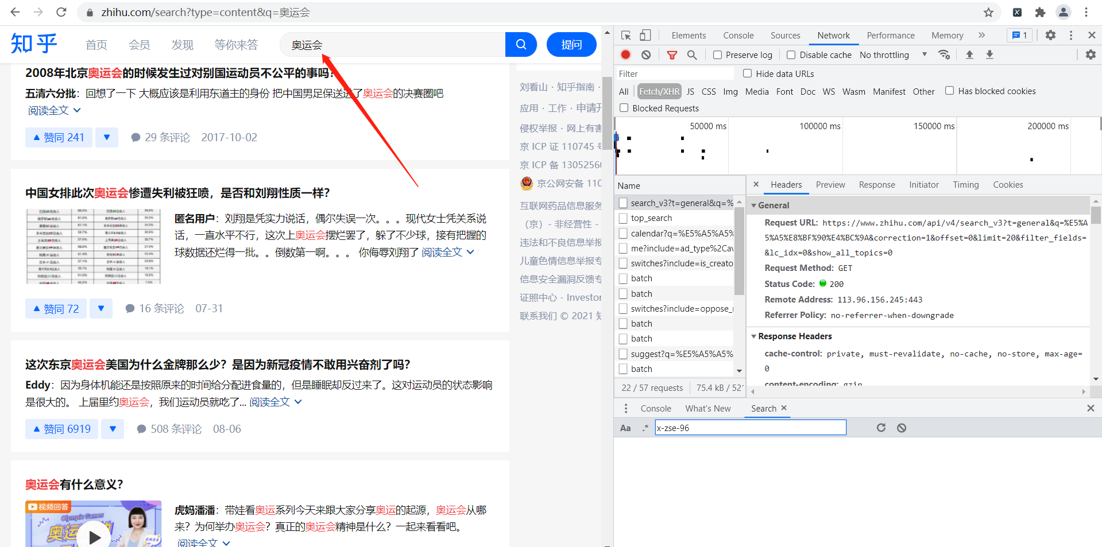The width and height of the screenshot is (1102, 547).
Task: Click the blue Zhihu search magnifier button
Action: click(x=521, y=44)
